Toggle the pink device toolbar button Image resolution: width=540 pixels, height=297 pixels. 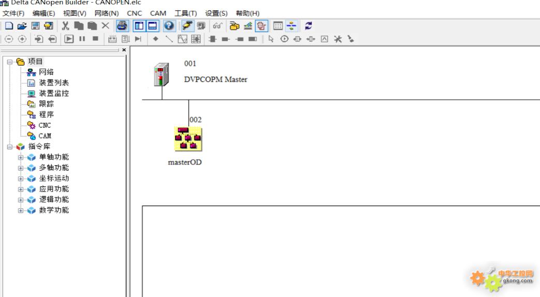click(261, 26)
